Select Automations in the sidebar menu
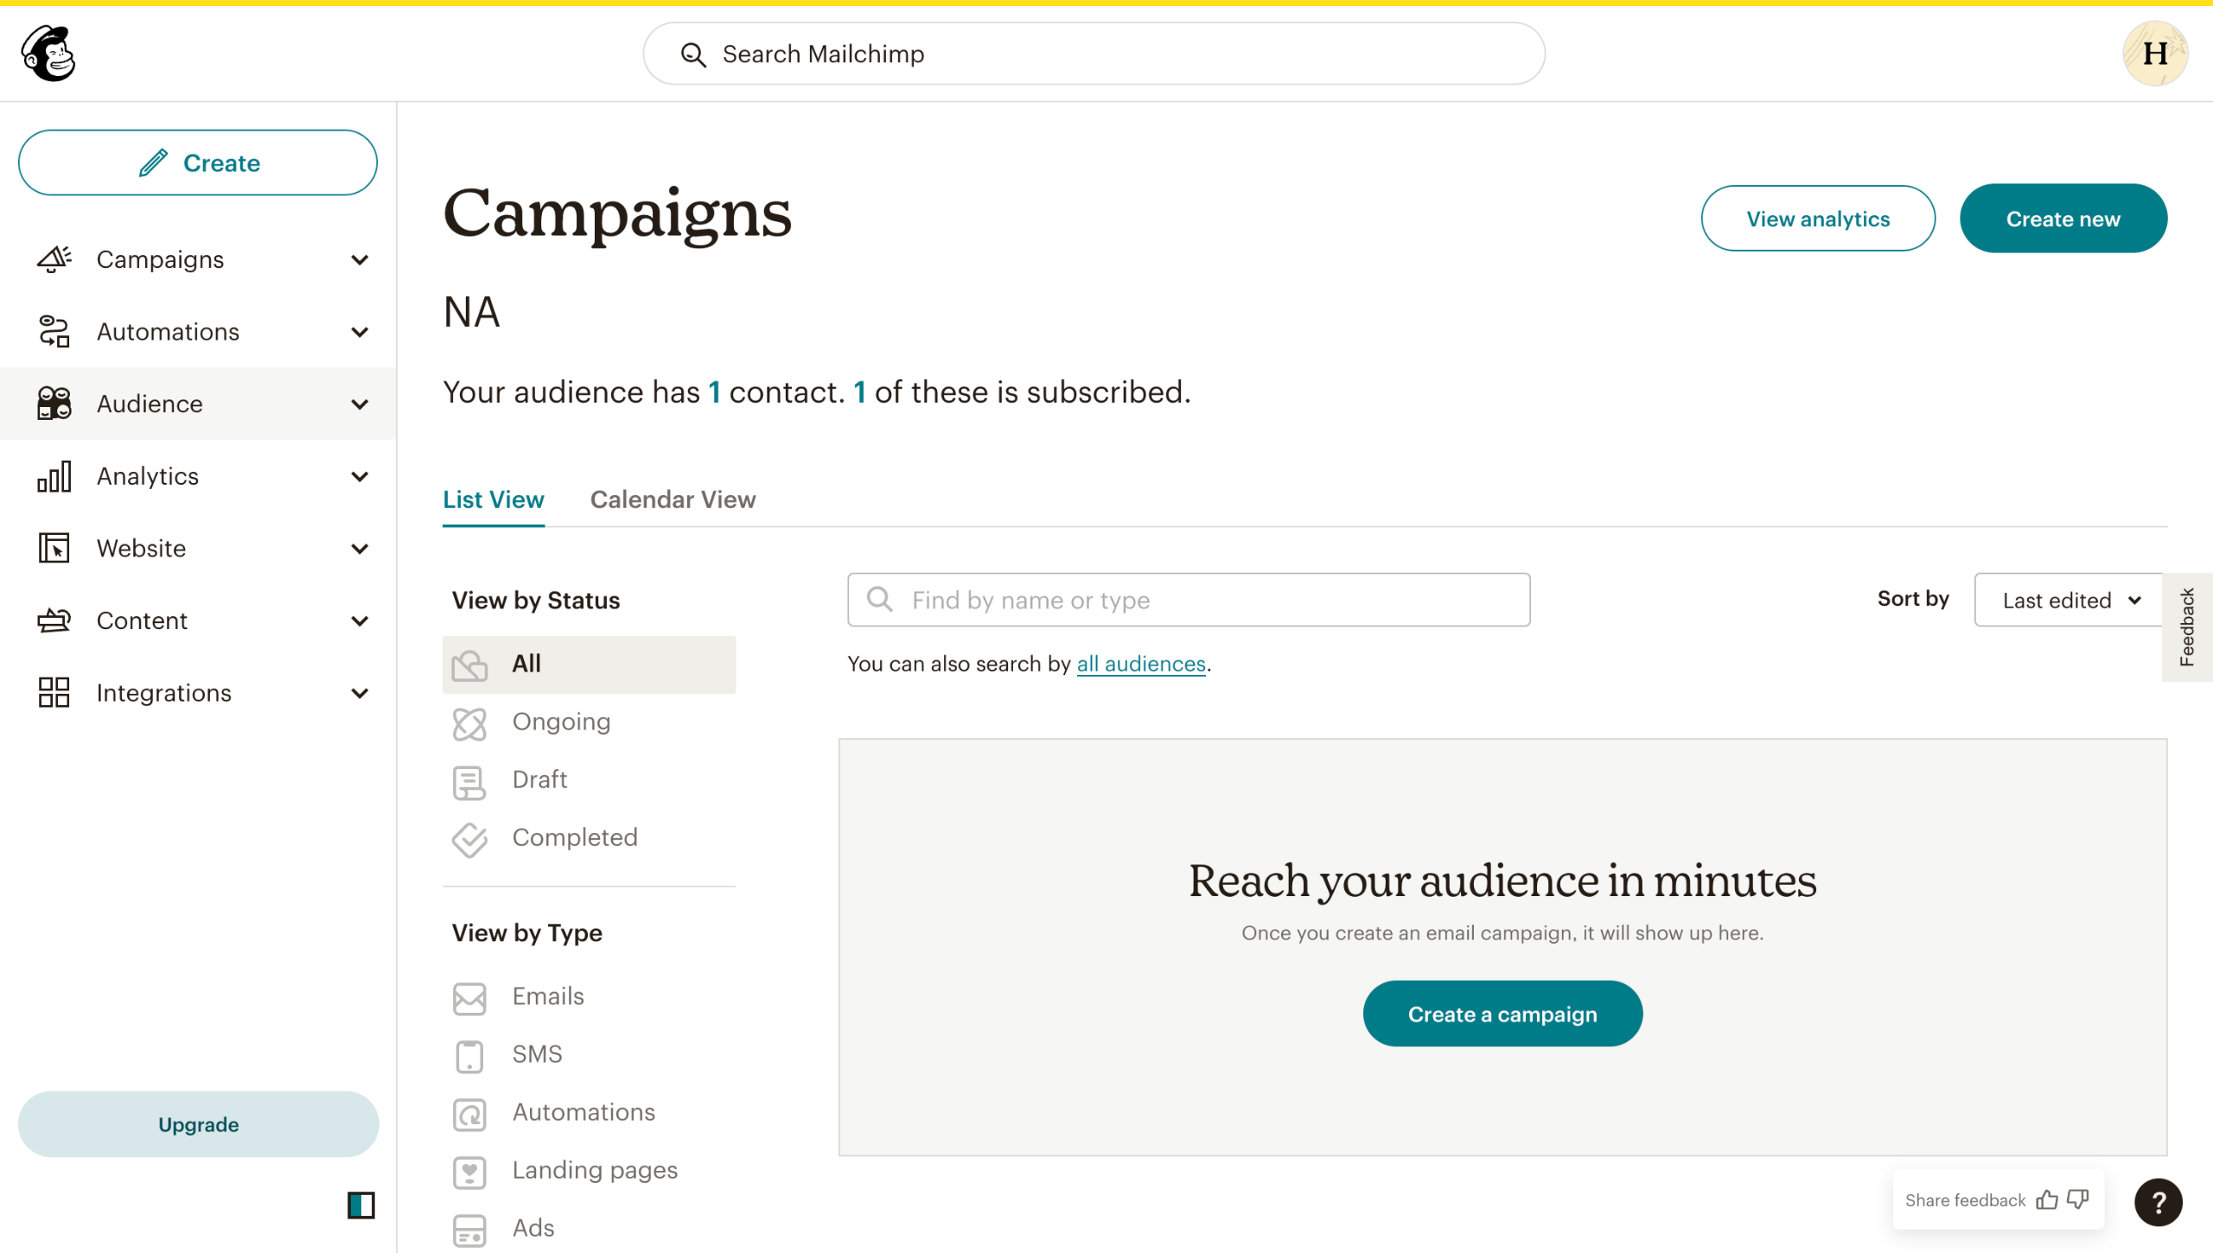 (x=198, y=332)
